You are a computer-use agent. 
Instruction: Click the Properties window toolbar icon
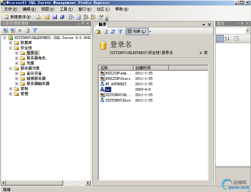click(x=101, y=17)
